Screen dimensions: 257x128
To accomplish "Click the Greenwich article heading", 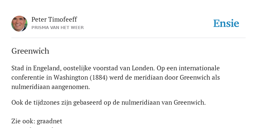I will pos(30,51).
